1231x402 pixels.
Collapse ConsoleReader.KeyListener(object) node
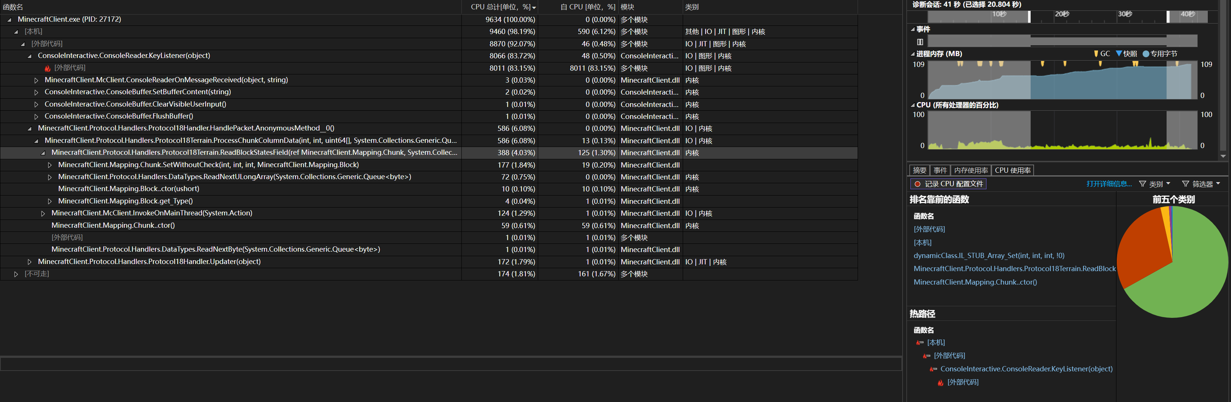coord(29,56)
